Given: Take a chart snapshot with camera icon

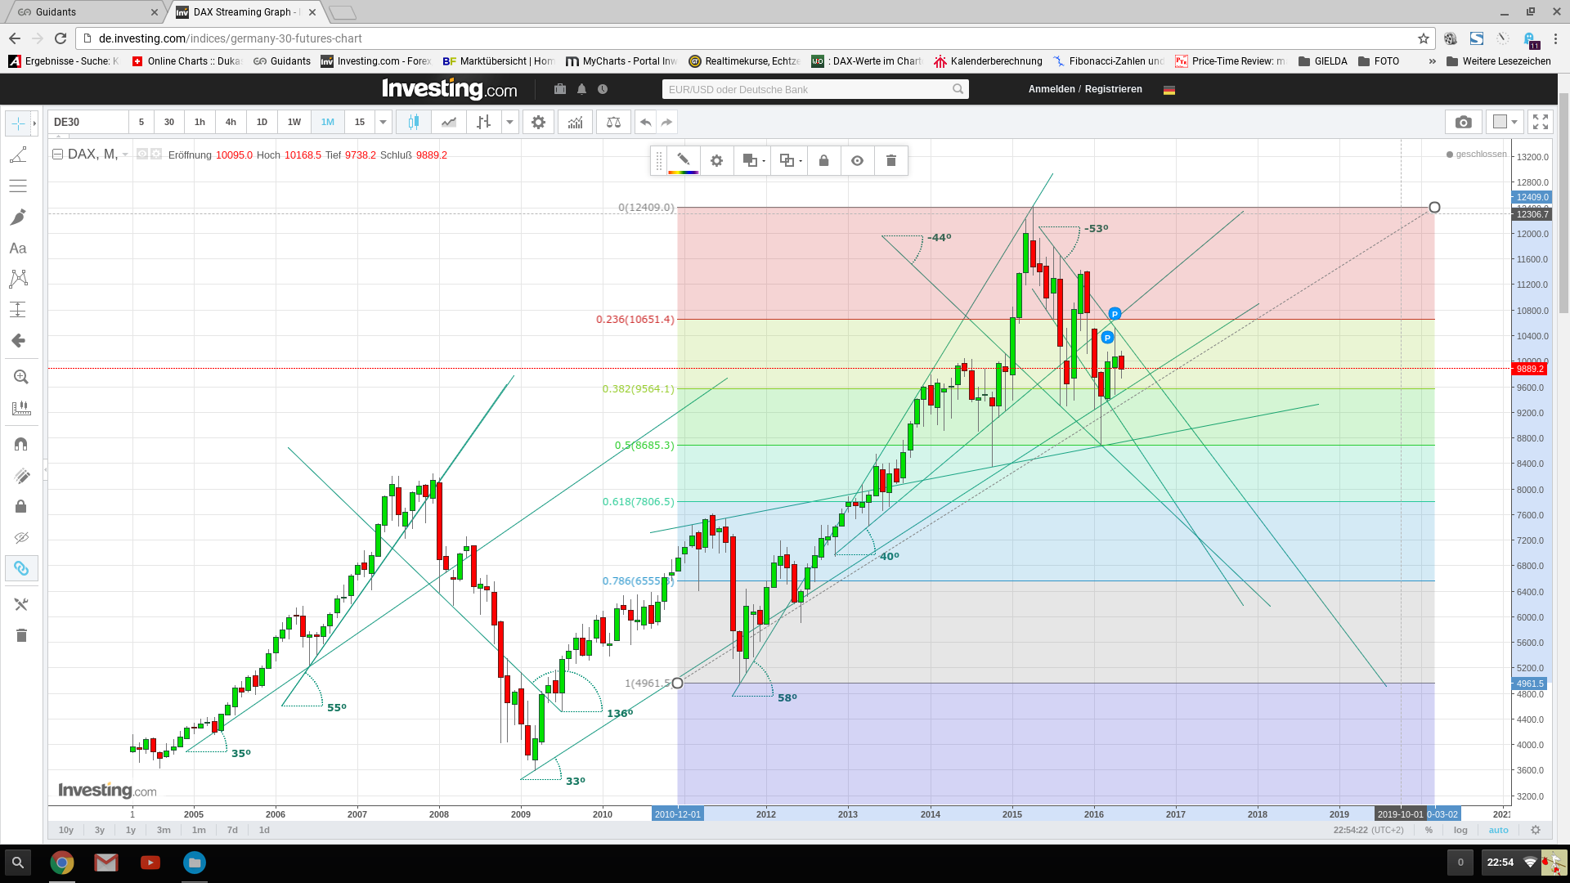Looking at the screenshot, I should [x=1463, y=123].
